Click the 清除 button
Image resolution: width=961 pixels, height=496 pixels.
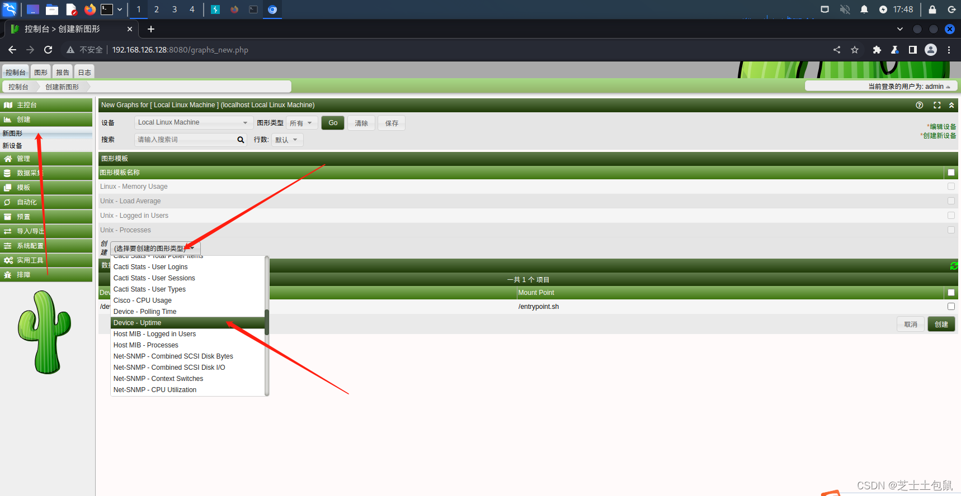point(361,123)
